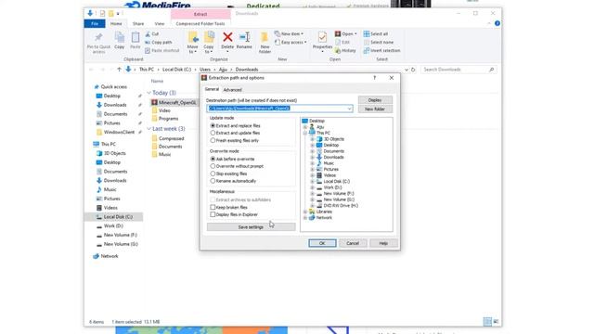Click Select none in the ribbon
The image size is (594, 334).
click(x=378, y=42)
